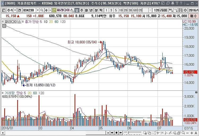Image resolution: width=199 pixels, height=136 pixels.
Task: Click the 매수 buy button
Action: pos(193,16)
